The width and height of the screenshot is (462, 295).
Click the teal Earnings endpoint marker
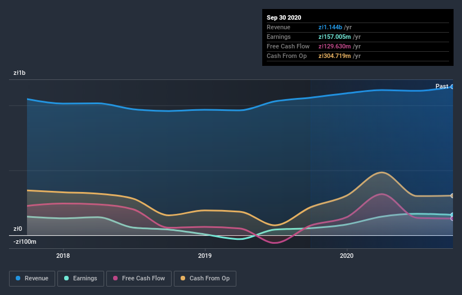(x=452, y=215)
